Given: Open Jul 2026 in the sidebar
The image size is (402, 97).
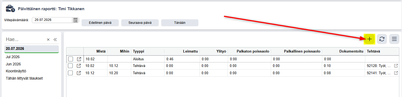Looking at the screenshot, I should coord(13,57).
